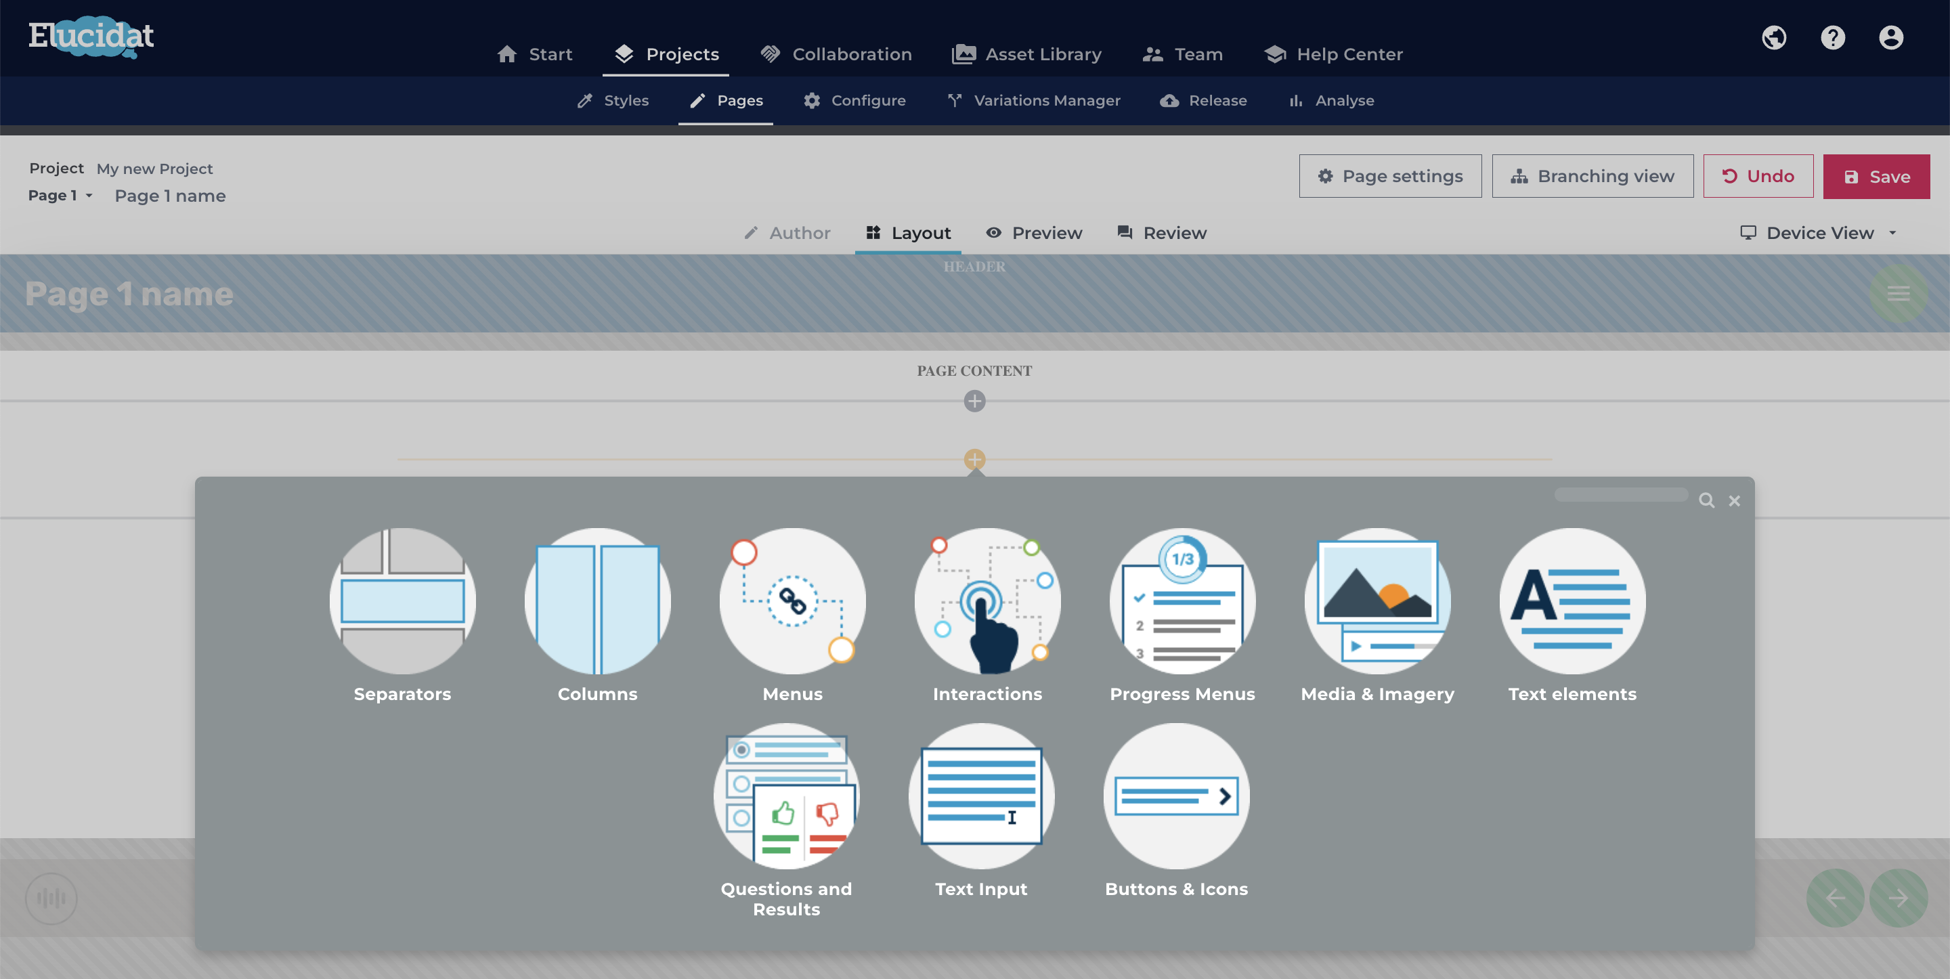Open the user account icon

click(1891, 37)
